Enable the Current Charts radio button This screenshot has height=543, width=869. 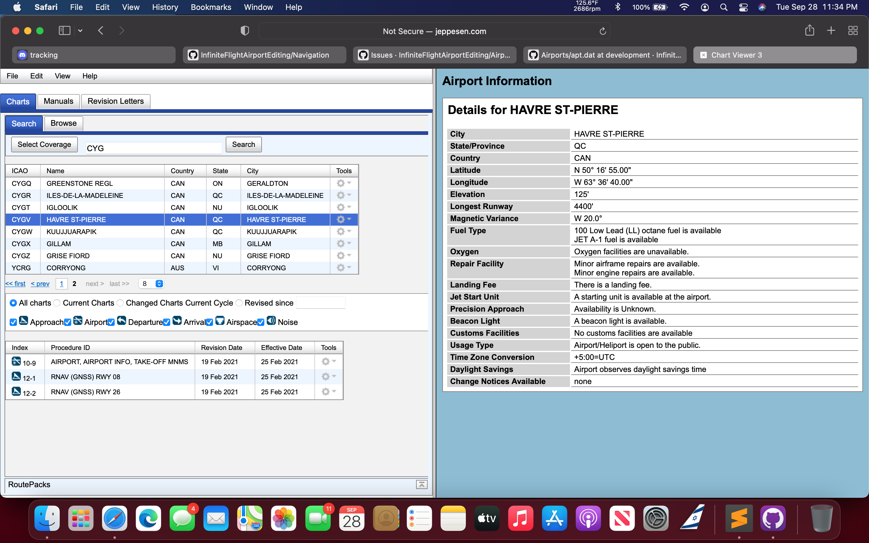pos(56,303)
